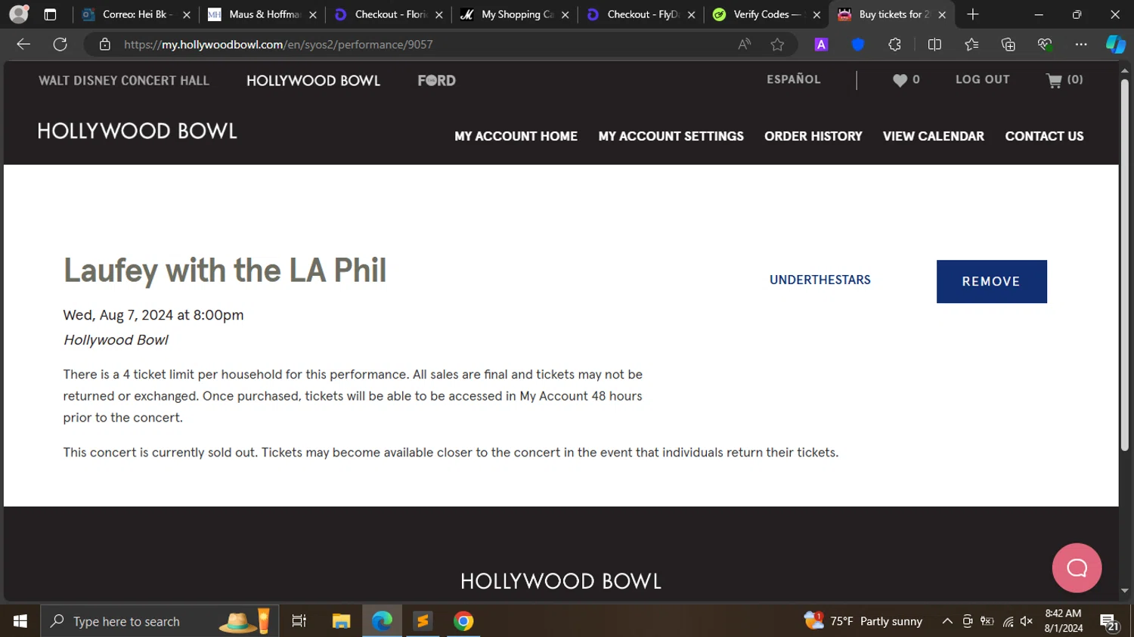
Task: Switch to Maus & Hoffman tab
Action: pos(262,14)
